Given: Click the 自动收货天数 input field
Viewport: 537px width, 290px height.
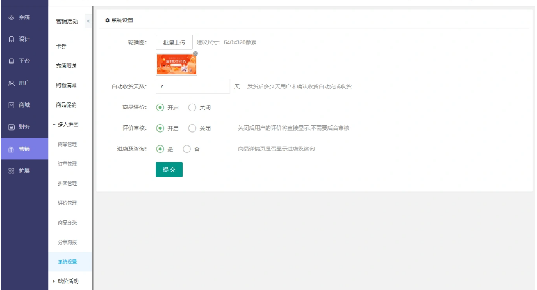Looking at the screenshot, I should pos(192,86).
